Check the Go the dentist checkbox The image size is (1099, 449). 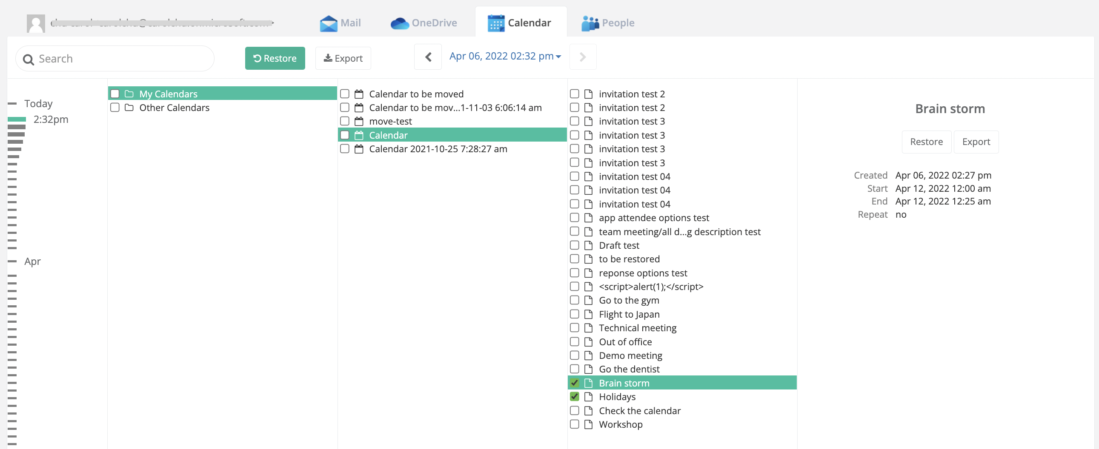[574, 369]
